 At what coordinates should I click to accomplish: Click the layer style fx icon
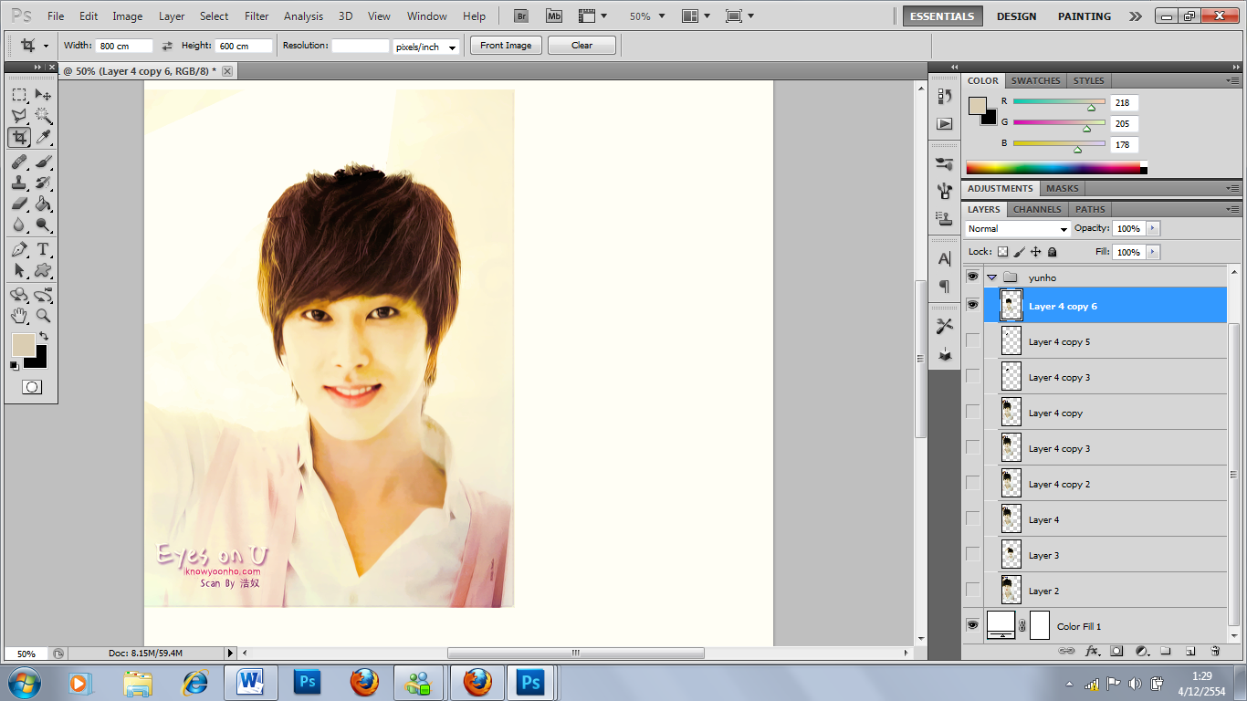[1092, 651]
